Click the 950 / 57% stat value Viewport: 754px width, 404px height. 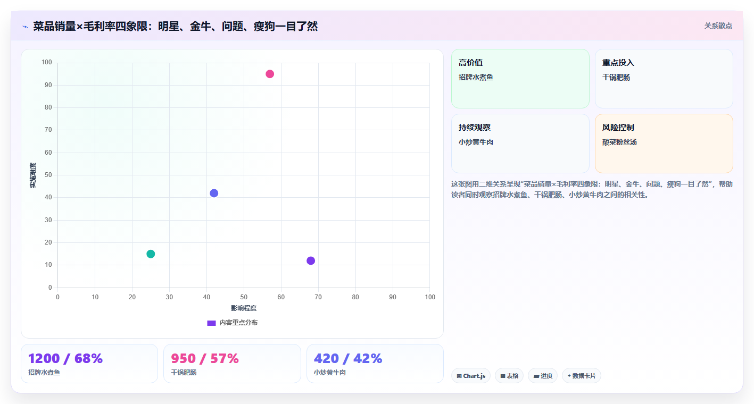pyautogui.click(x=205, y=359)
